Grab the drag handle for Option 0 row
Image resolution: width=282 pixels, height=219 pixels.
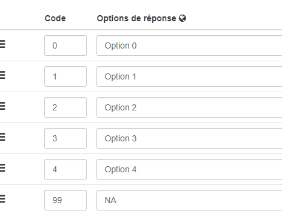[x=2, y=44]
